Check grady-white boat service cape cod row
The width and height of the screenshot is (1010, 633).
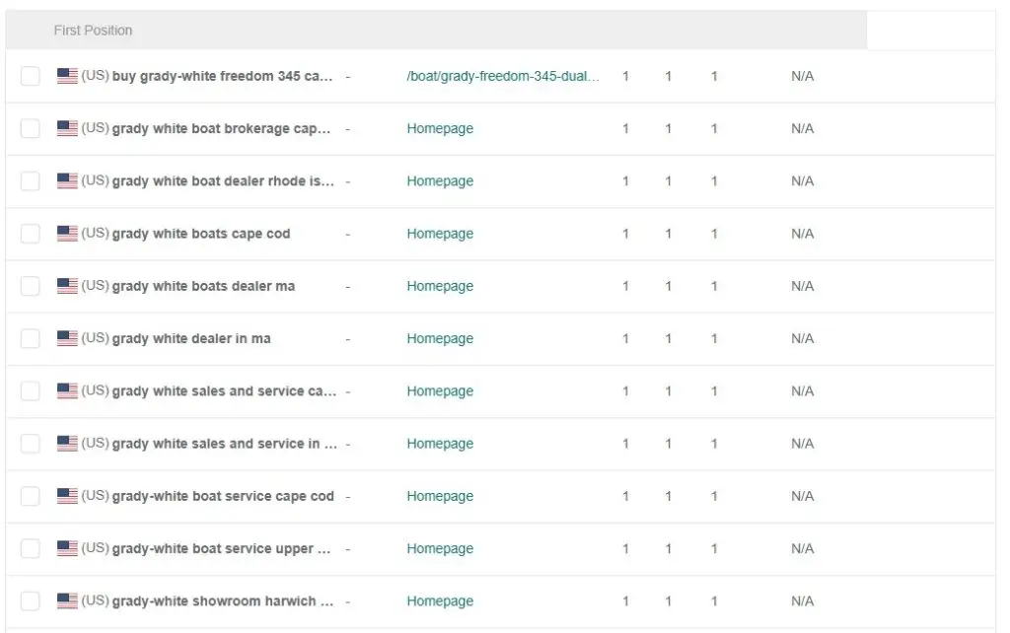click(31, 496)
